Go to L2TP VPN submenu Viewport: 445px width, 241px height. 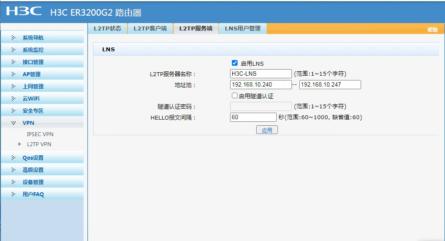pos(39,144)
